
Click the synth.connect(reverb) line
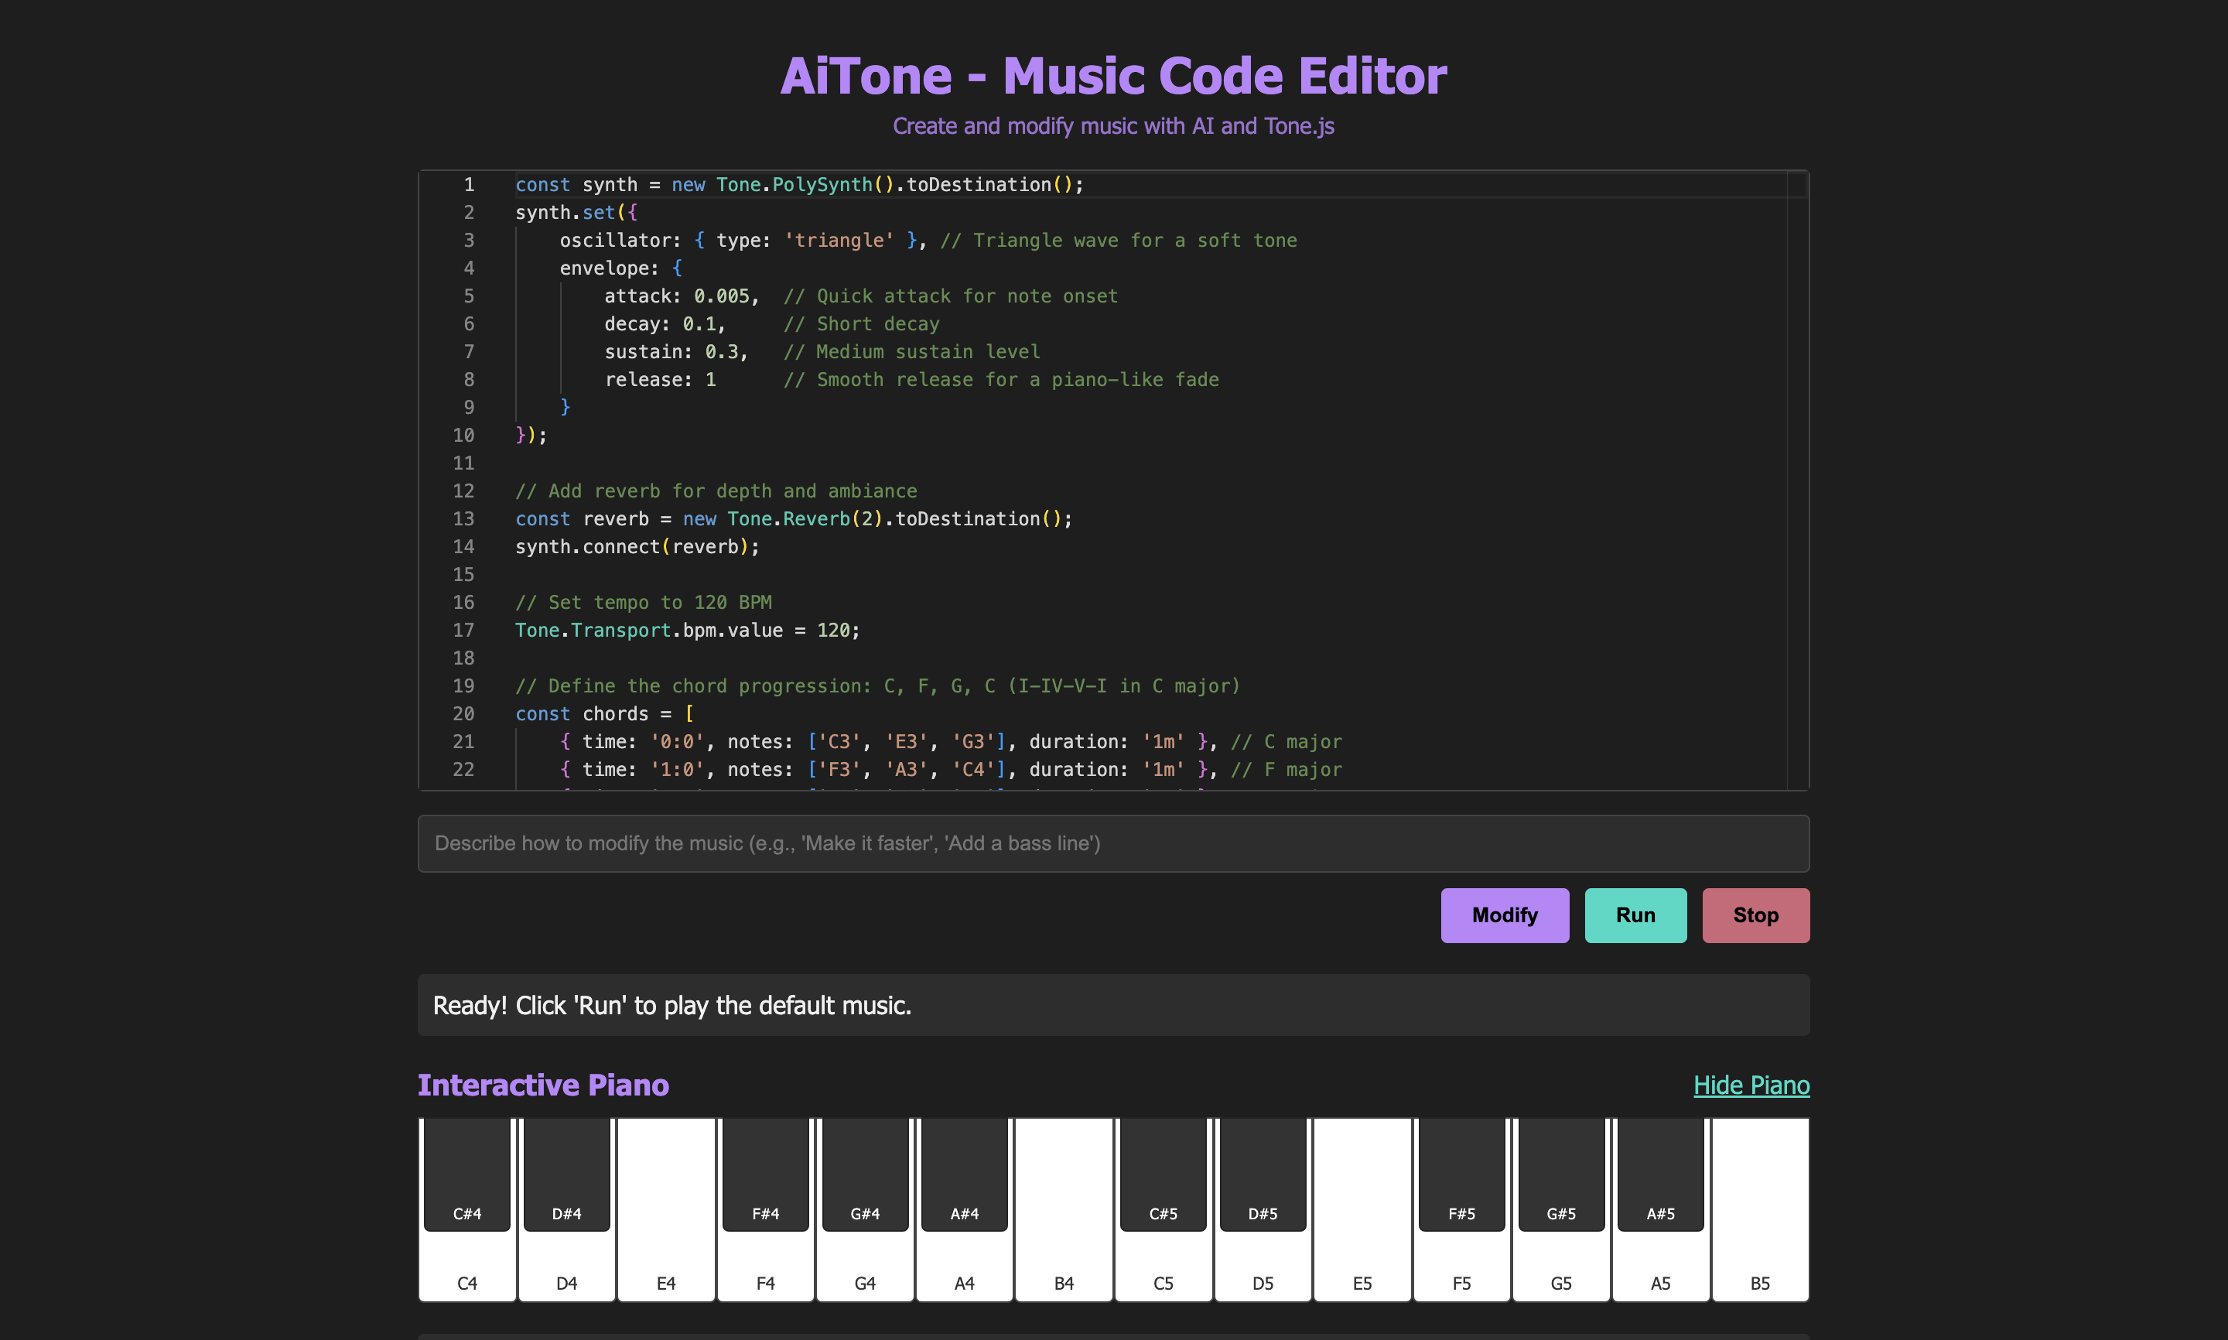click(637, 547)
